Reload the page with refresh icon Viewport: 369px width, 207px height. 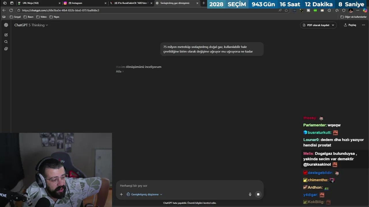coord(11,10)
